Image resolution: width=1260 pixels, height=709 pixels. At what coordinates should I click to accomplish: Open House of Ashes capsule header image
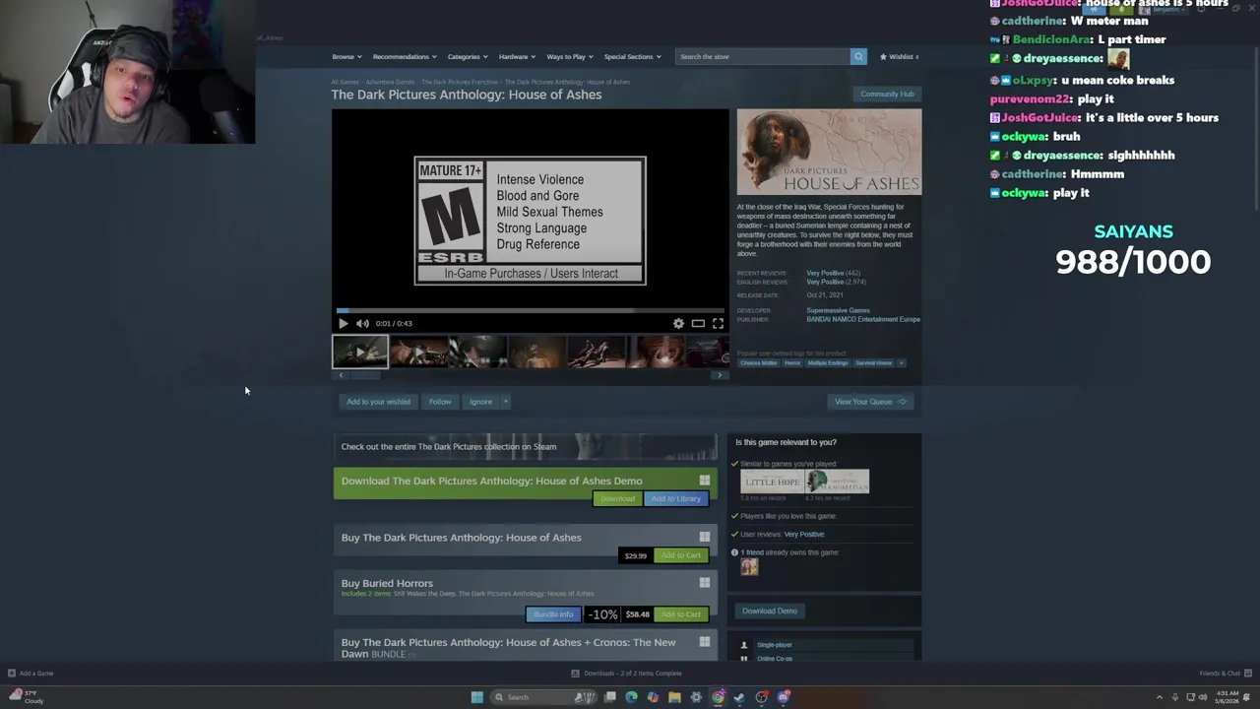(830, 153)
